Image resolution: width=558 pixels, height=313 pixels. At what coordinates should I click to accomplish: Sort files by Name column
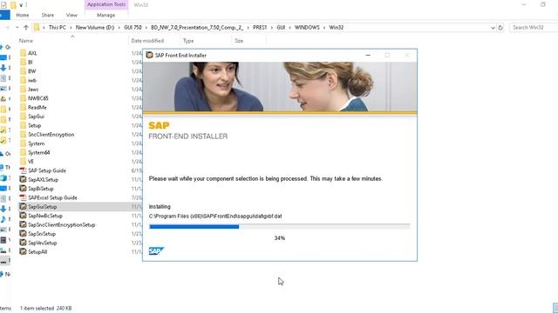click(25, 41)
